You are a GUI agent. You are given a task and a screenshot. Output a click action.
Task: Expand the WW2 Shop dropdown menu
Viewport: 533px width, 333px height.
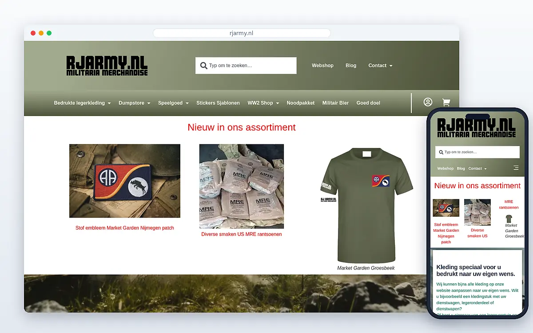(263, 103)
